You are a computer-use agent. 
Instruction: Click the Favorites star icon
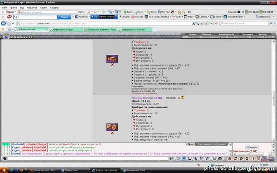3,30
